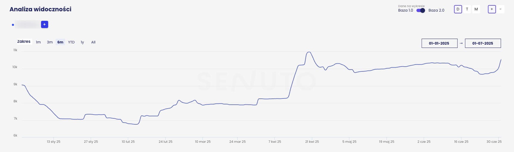This screenshot has width=514, height=152.
Task: Switch range to YTD
Action: [x=71, y=42]
